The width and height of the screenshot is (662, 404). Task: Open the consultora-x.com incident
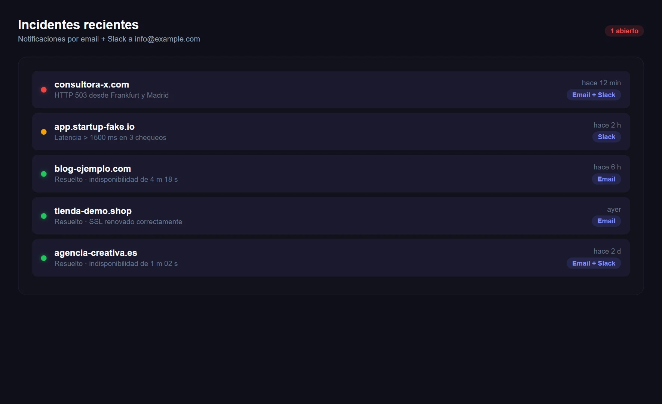pos(92,85)
